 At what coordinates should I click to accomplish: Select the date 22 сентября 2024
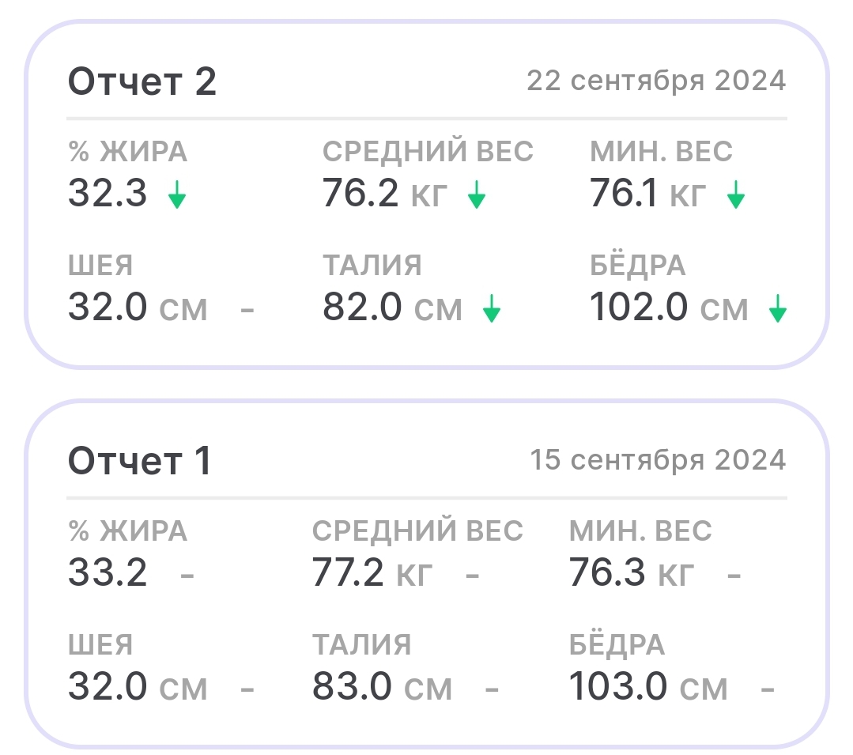coord(656,81)
